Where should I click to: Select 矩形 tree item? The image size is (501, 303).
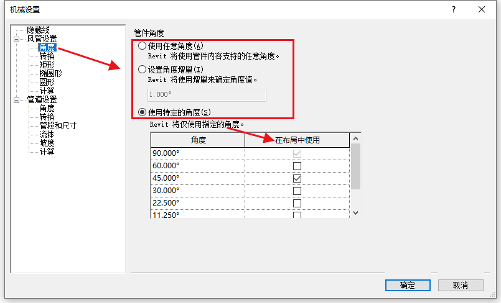(47, 65)
